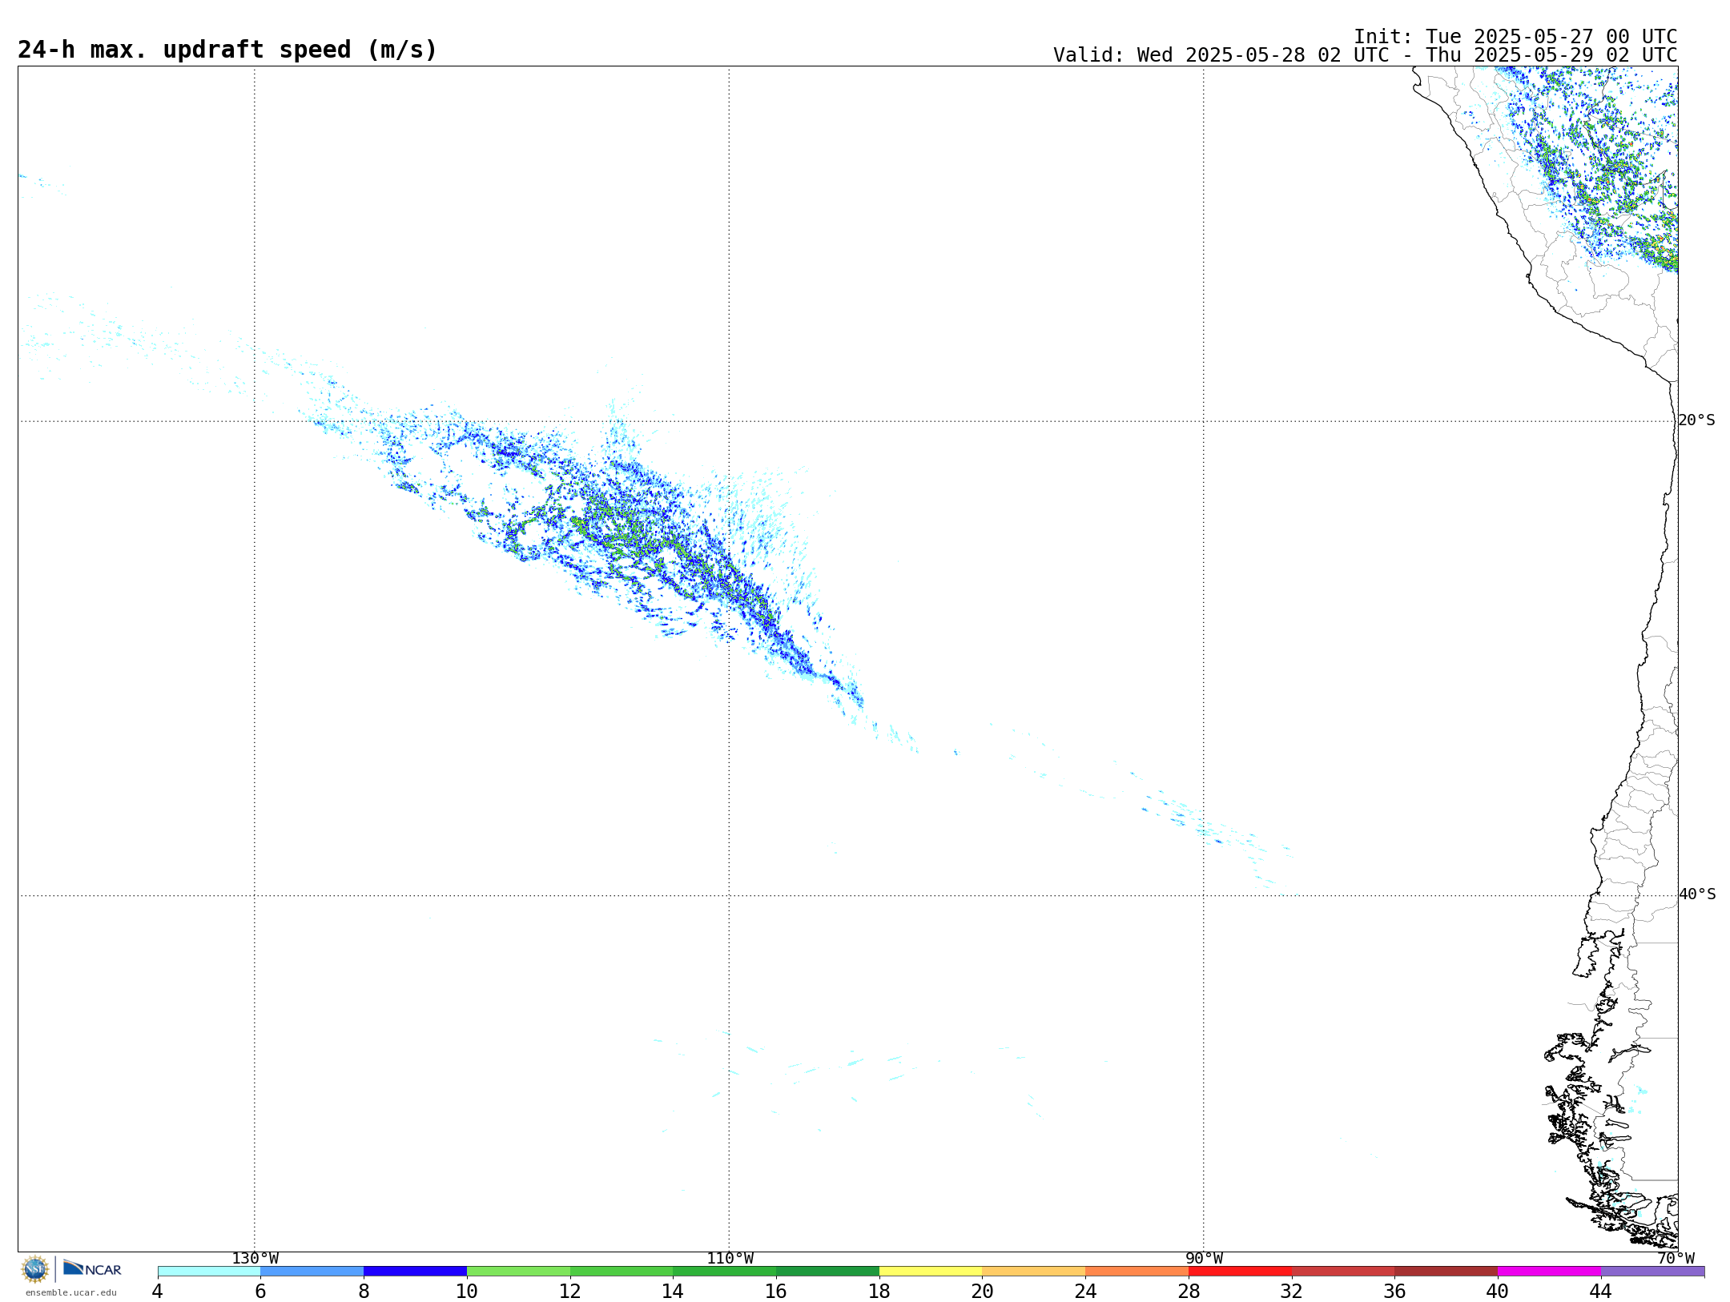This screenshot has width=1730, height=1302.
Task: Click the bright red 28–32 colorbar segment
Action: click(x=1240, y=1272)
